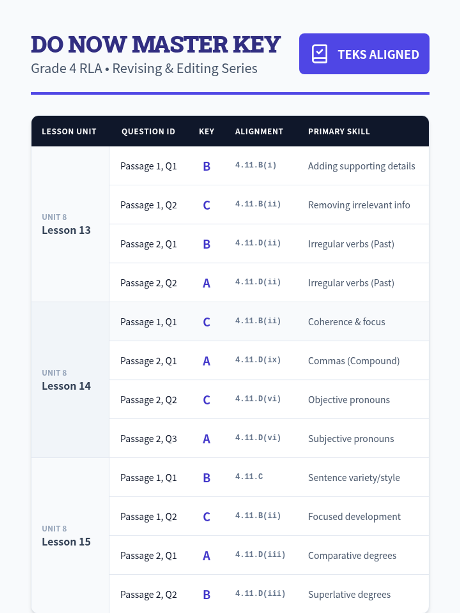Select the Subjective pronouns skill text
The width and height of the screenshot is (460, 613).
point(351,439)
